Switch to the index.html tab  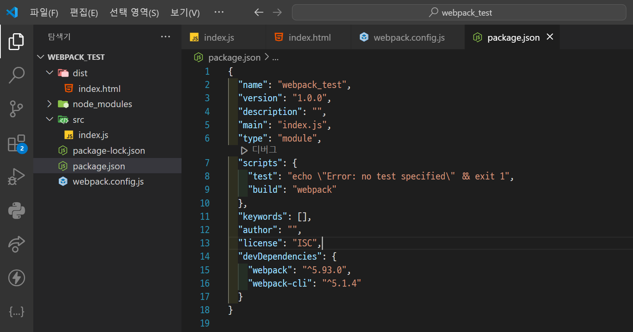click(x=308, y=37)
